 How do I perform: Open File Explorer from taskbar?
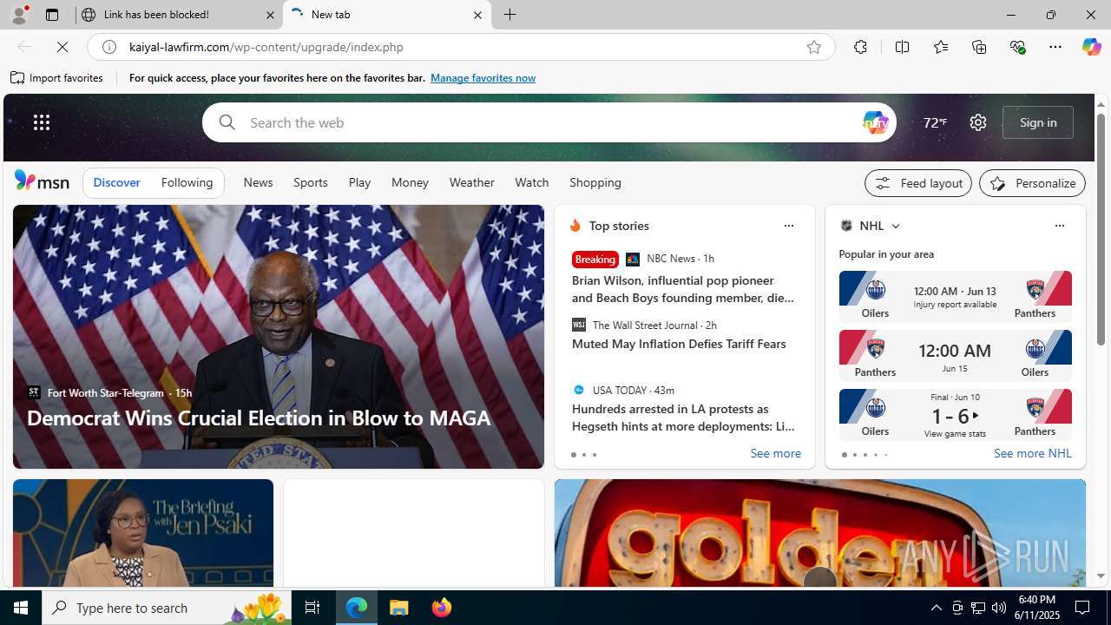399,608
